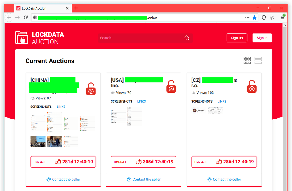This screenshot has width=292, height=191.
Task: Open the page actions ellipsis menu
Action: (247, 18)
